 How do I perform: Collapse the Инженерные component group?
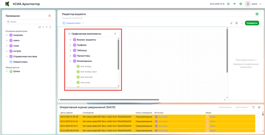click(x=70, y=61)
